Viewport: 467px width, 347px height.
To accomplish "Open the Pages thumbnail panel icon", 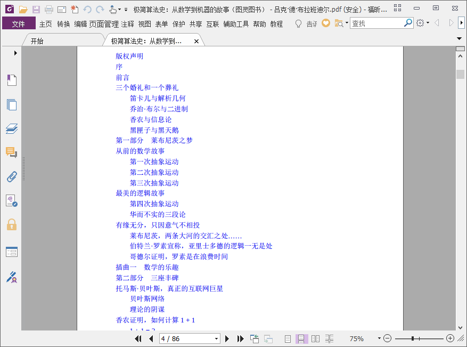I will click(x=12, y=104).
